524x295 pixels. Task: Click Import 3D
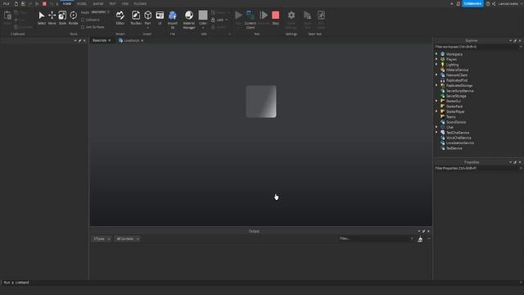[x=173, y=20]
